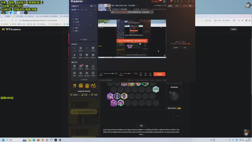252x142 pixels.
Task: Open the Windows Start button
Action: (x=3, y=140)
